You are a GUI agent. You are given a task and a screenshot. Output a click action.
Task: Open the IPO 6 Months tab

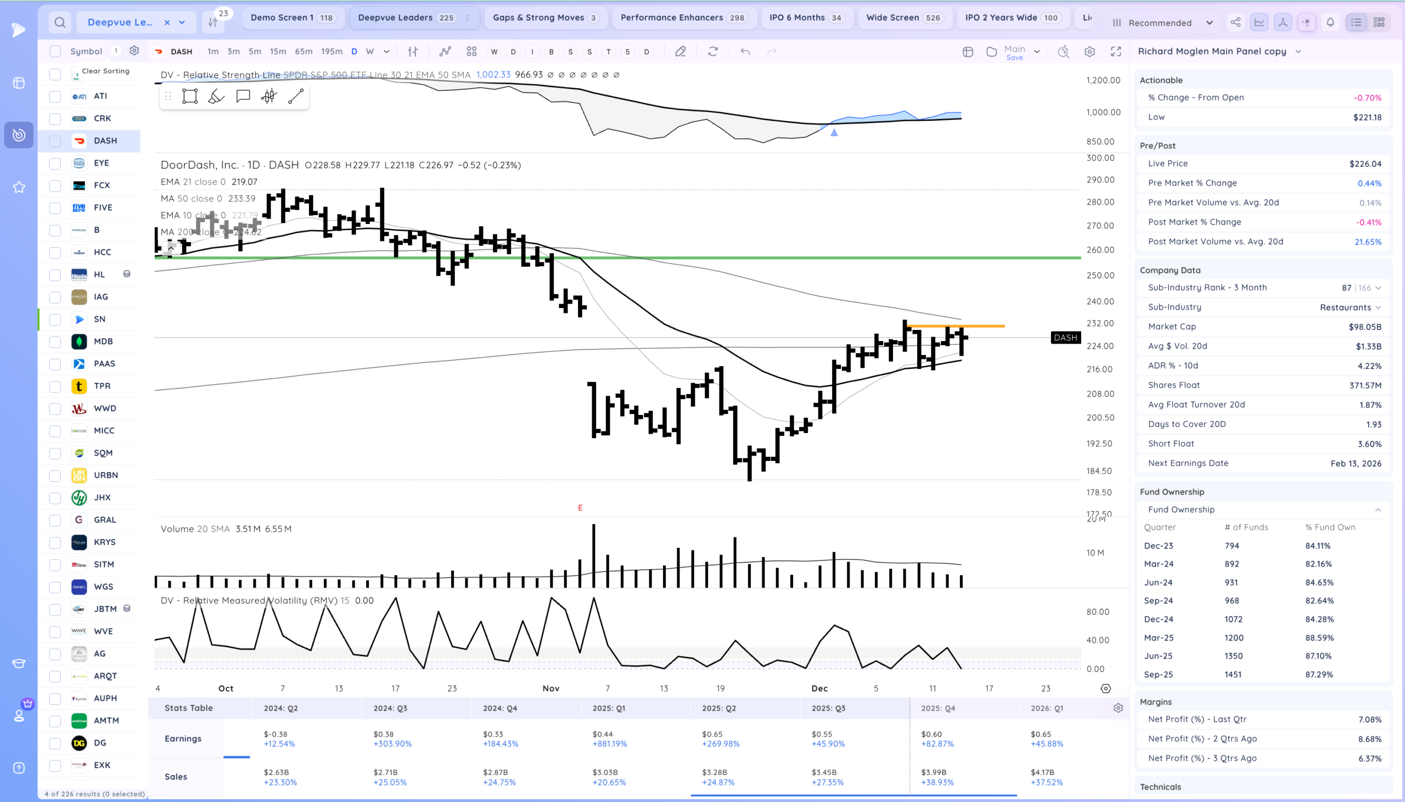click(x=807, y=18)
